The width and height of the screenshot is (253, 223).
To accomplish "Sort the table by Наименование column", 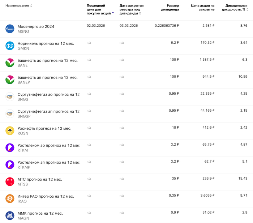I will [x=19, y=6].
